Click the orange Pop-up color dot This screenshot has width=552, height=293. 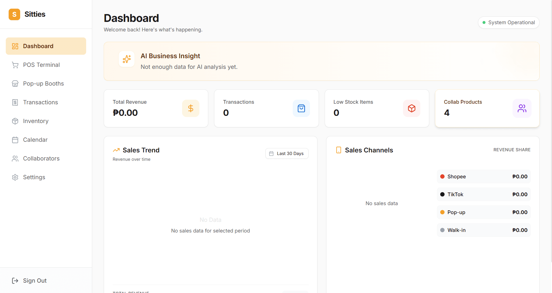[x=442, y=212]
